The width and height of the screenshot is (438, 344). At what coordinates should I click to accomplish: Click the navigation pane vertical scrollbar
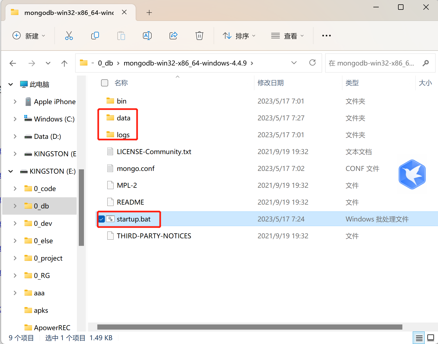(81, 207)
